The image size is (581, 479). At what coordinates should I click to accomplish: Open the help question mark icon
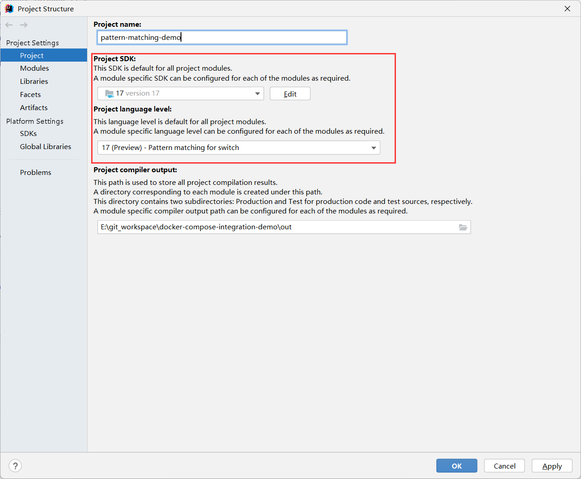[x=15, y=466]
